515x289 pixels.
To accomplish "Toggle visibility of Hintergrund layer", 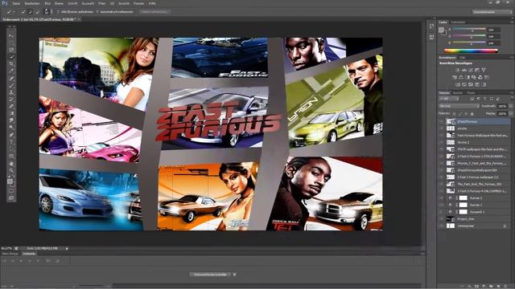I will (x=442, y=226).
